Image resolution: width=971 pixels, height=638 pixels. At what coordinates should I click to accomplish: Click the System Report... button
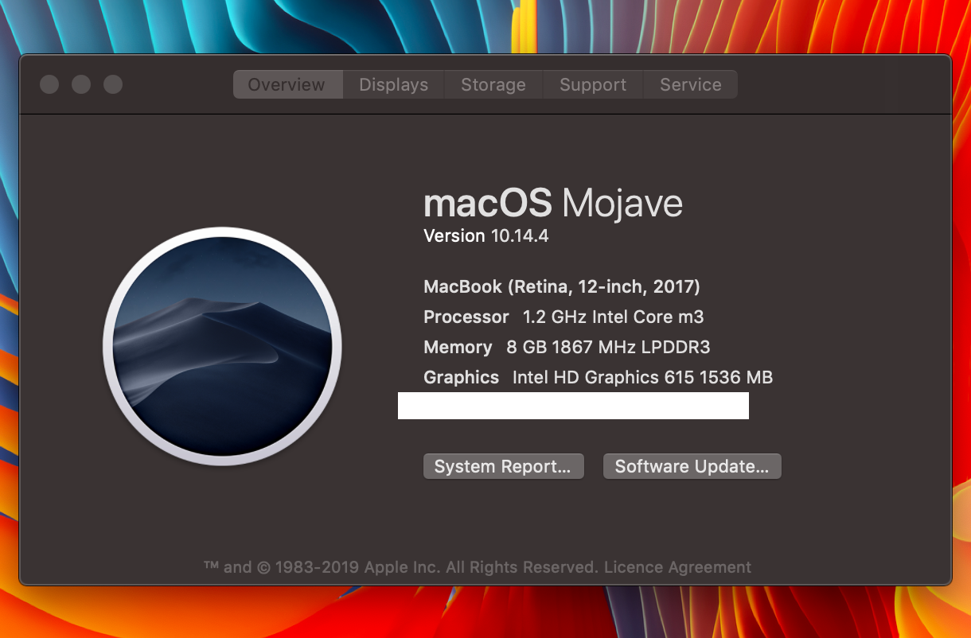503,466
